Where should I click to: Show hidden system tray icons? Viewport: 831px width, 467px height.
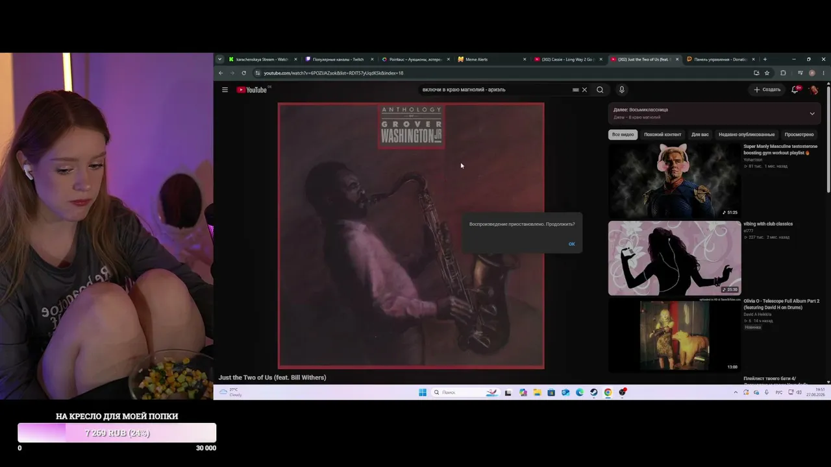[x=736, y=392]
